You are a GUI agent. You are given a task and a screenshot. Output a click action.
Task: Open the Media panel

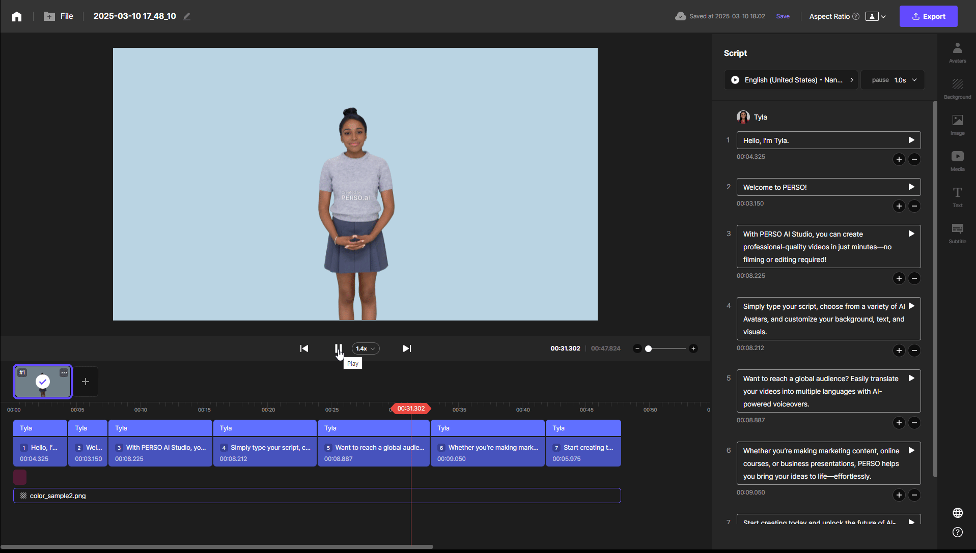(x=957, y=161)
